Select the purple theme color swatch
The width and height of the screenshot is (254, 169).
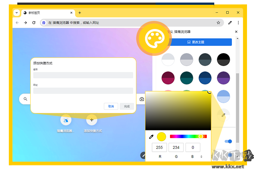tap(223, 78)
